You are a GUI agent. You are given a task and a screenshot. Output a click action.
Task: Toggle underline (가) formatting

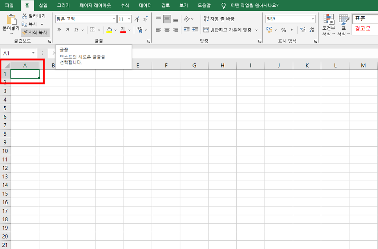[x=76, y=30]
